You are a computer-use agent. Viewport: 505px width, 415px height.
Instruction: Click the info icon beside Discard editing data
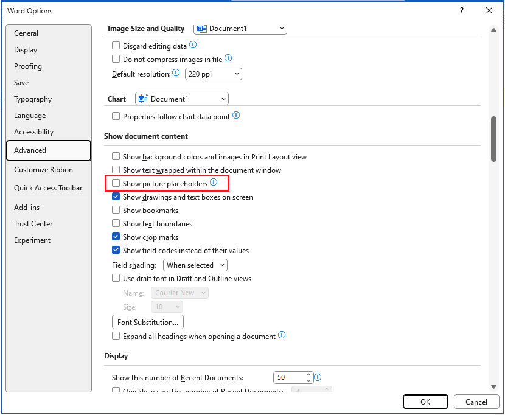pos(193,45)
